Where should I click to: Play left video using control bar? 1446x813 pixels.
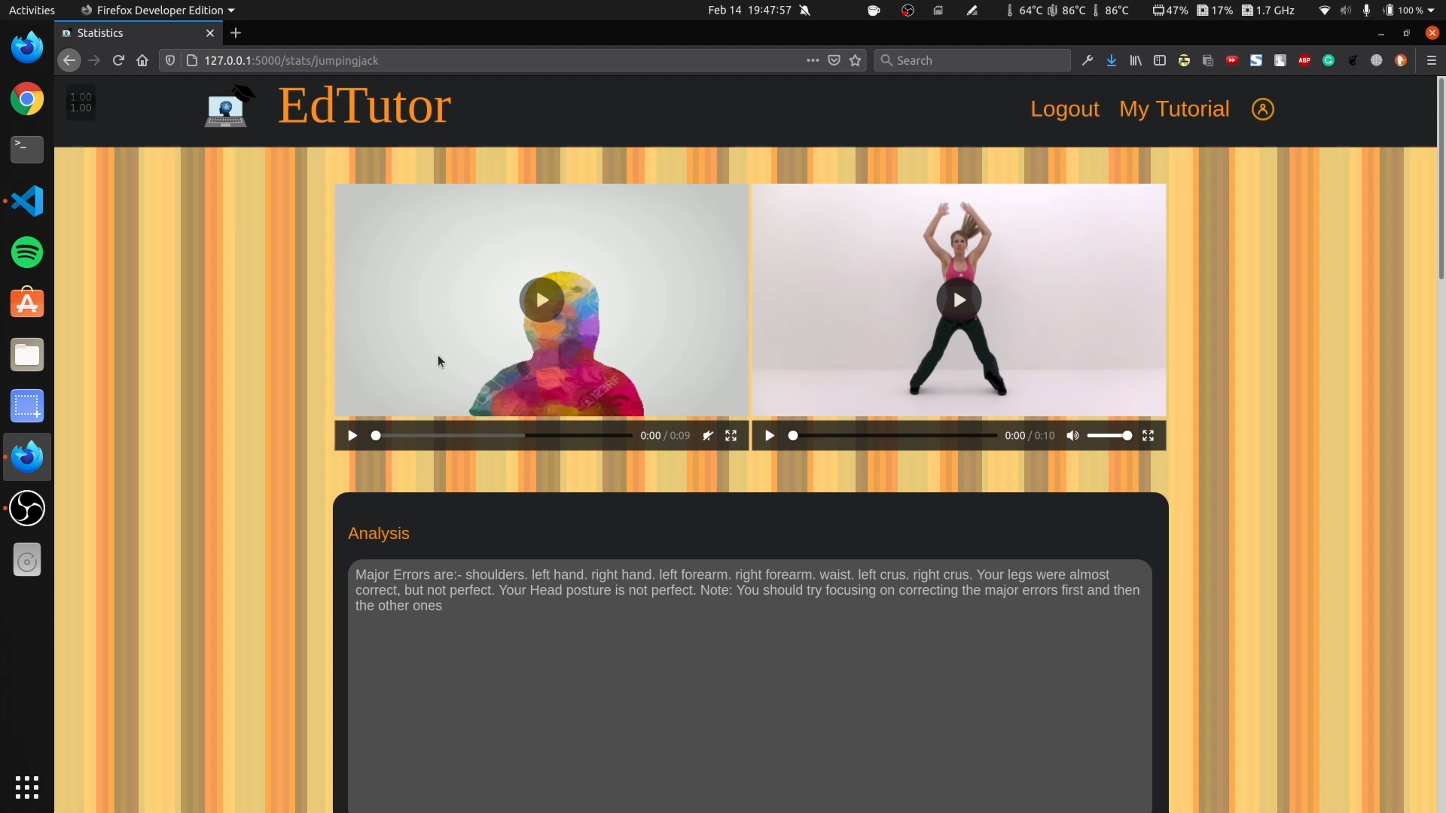tap(352, 436)
